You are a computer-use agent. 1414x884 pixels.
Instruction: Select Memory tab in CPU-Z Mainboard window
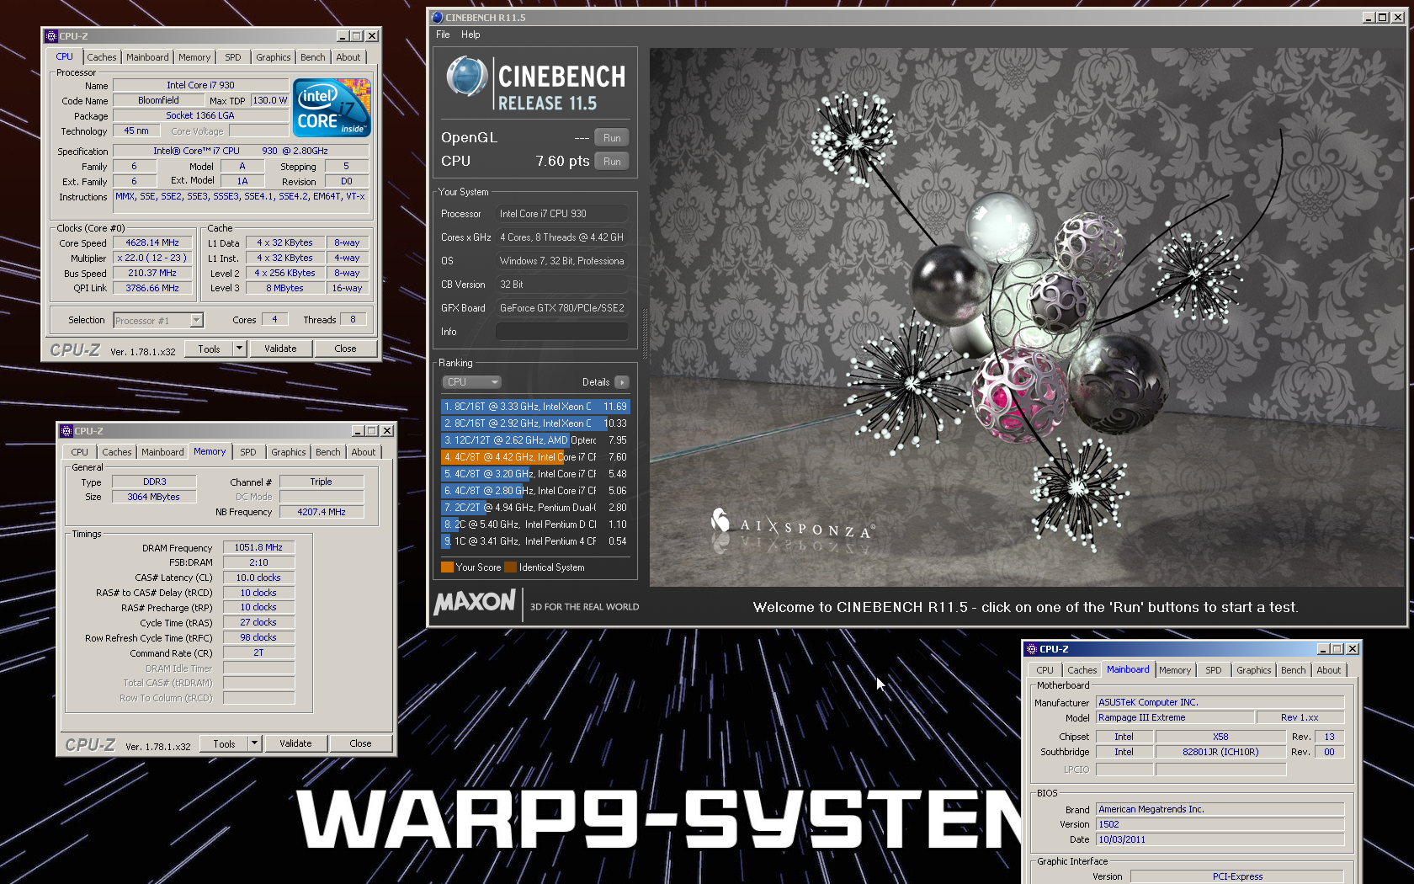coord(1175,670)
